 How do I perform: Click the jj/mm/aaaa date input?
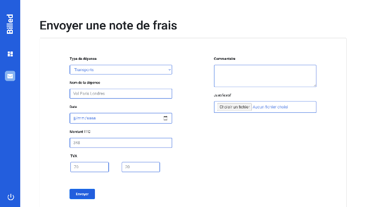pos(121,118)
